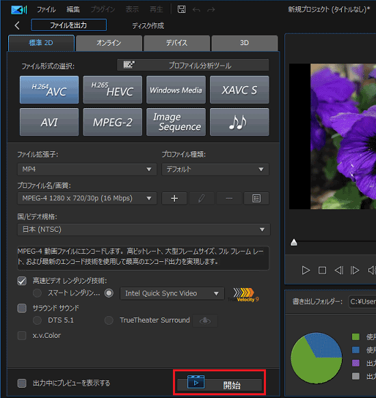The image size is (376, 398).
Task: Click the ファイルを出力 button
Action: 69,25
